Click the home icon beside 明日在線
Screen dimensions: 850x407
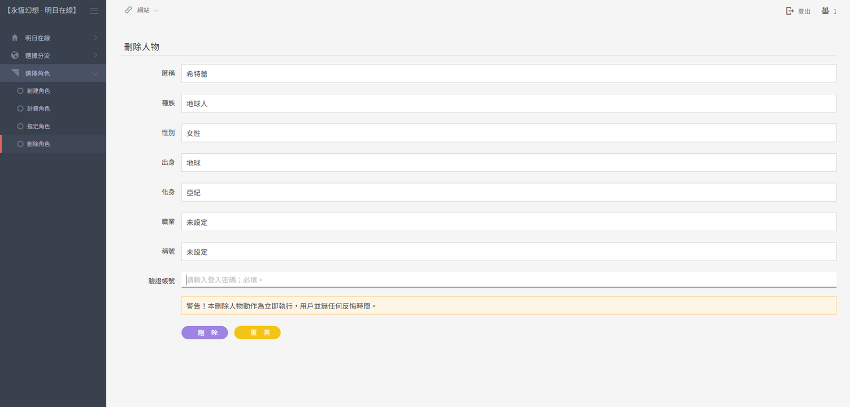click(x=15, y=38)
